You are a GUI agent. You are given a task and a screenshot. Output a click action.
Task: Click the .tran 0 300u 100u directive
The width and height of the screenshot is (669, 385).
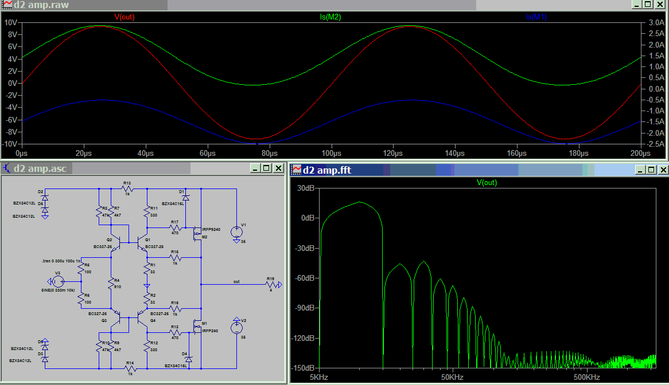(x=61, y=261)
